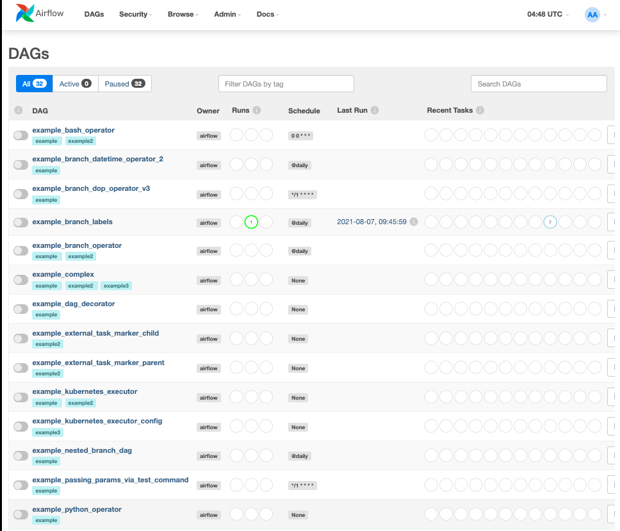620x531 pixels.
Task: Click info icon next to 2021-08-07 last run
Action: tap(414, 222)
